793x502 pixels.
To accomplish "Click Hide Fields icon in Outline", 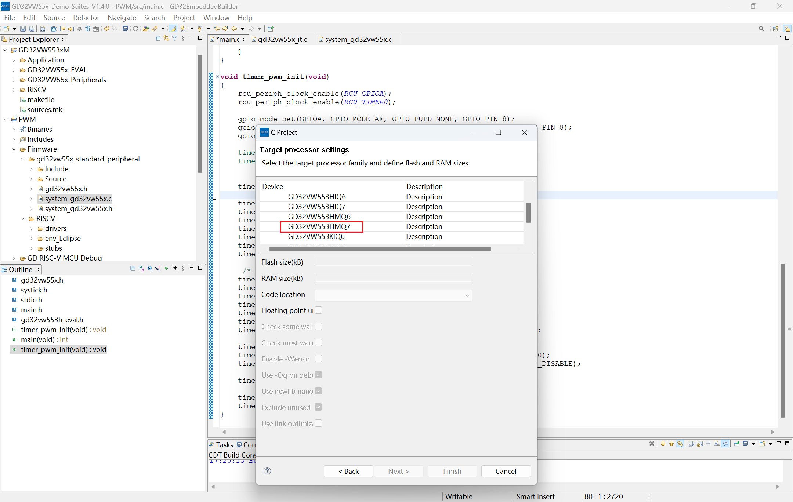I will (149, 269).
